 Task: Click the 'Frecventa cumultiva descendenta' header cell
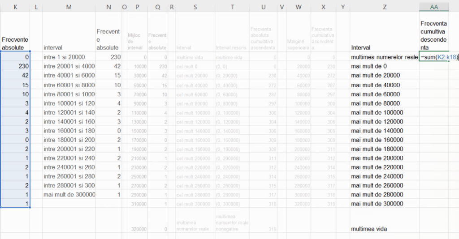433,35
